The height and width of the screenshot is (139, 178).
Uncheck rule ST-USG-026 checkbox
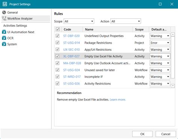click(x=57, y=83)
